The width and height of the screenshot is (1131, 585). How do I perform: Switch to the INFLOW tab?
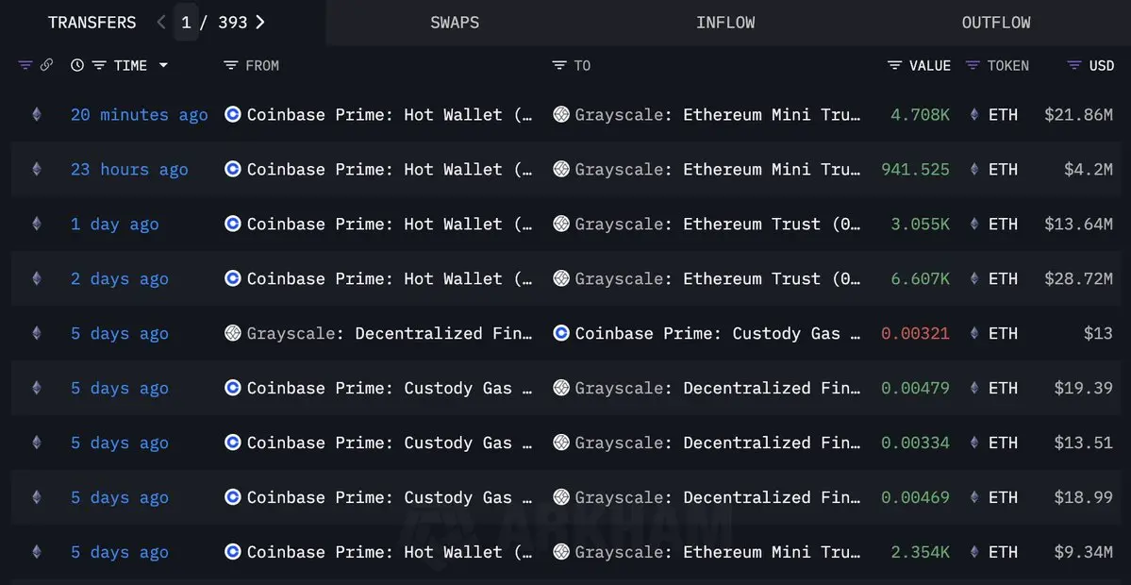[x=725, y=23]
